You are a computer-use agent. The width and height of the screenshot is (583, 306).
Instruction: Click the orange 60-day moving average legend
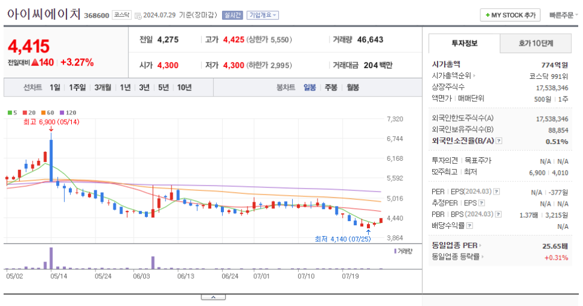click(48, 113)
